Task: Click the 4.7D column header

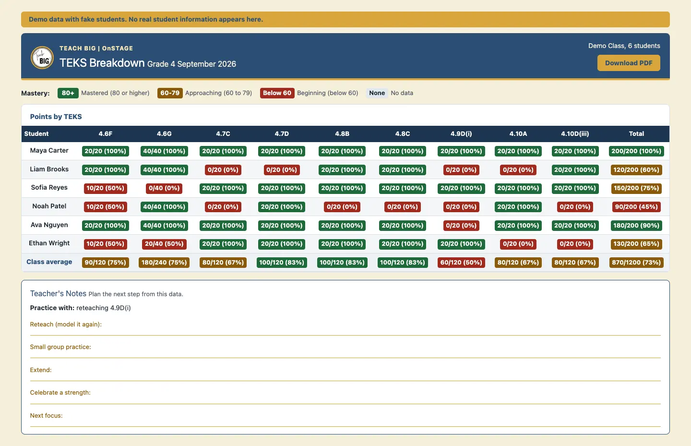Action: (282, 134)
